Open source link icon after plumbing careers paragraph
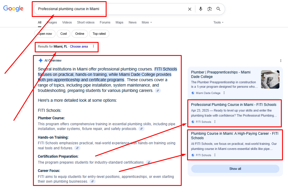 pyautogui.click(x=158, y=91)
